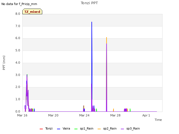The image size is (179, 134).
Task: Click the purple sp3_Rain legend swatch
Action: [x=122, y=129]
